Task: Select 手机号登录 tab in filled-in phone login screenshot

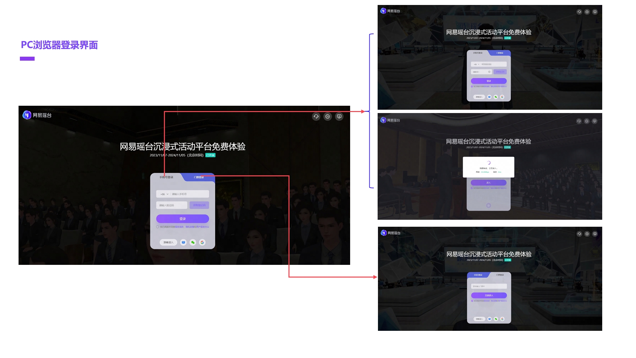Action: pos(478,53)
